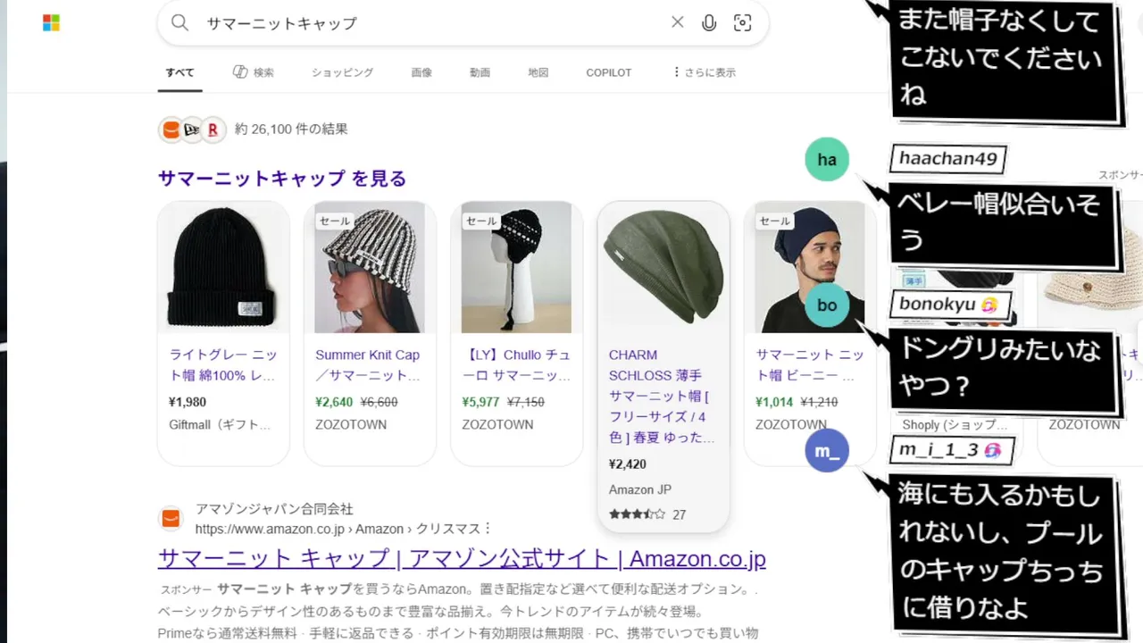This screenshot has height=643, width=1143.
Task: Open the green slouch beanie product image
Action: click(x=663, y=267)
